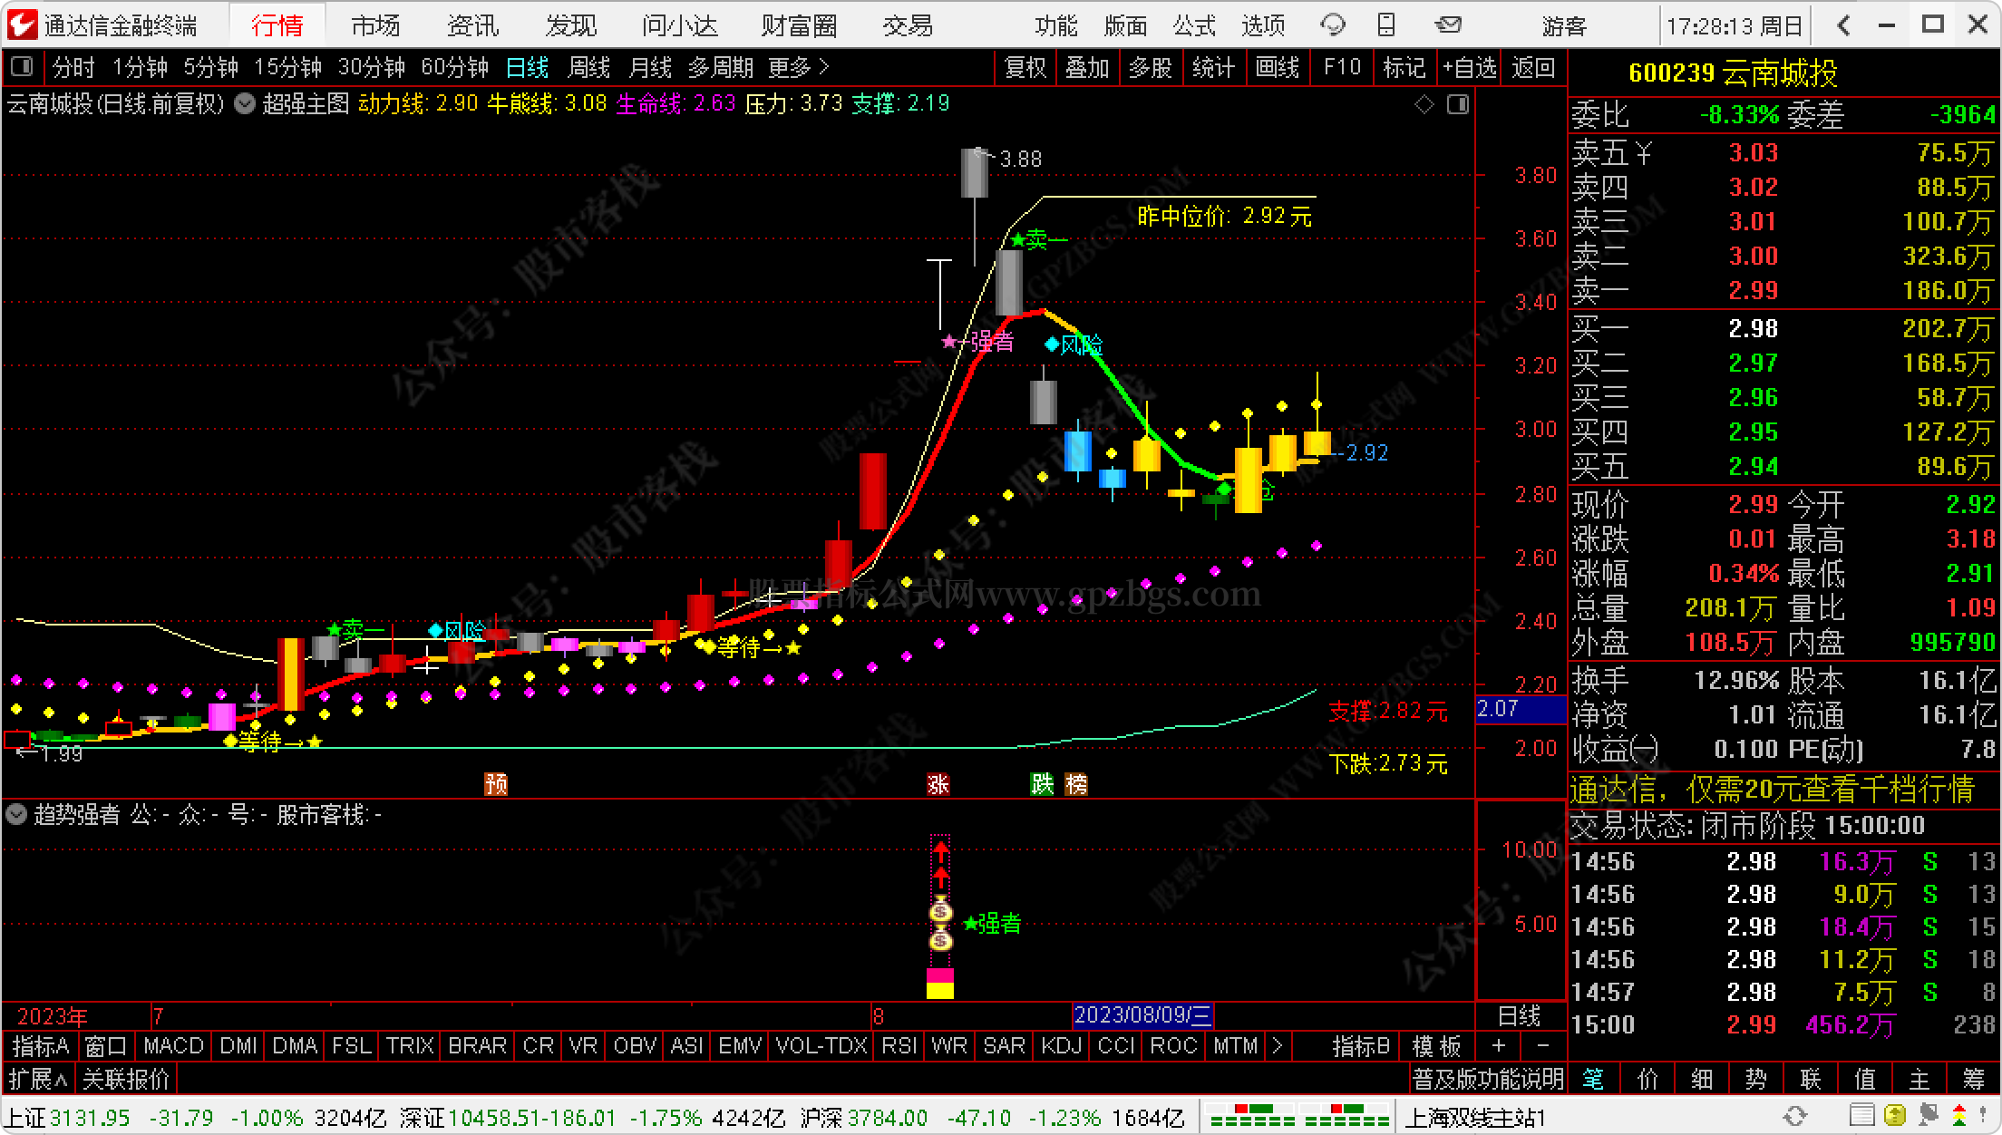
Task: Open the mobile phone icon in title bar
Action: click(x=1386, y=25)
